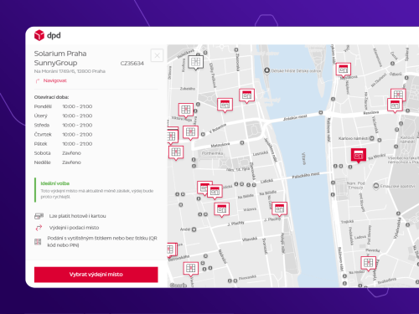Select the shop marker nearest the Jiráskův most west end
The height and width of the screenshot is (314, 419).
pyautogui.click(x=247, y=95)
